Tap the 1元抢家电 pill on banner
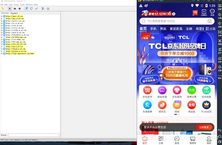The width and height of the screenshot is (222, 145). (x=204, y=79)
